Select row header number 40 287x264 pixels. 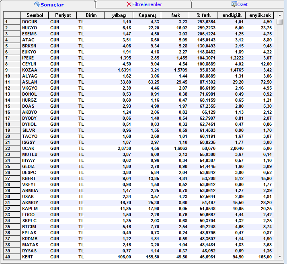[x=12, y=257]
